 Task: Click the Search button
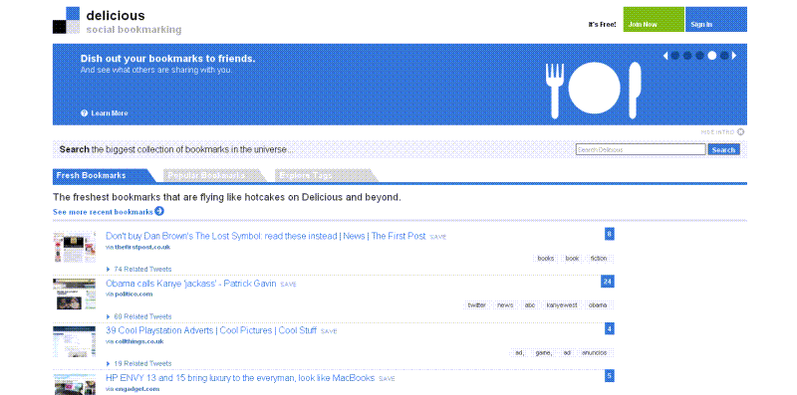pos(724,150)
